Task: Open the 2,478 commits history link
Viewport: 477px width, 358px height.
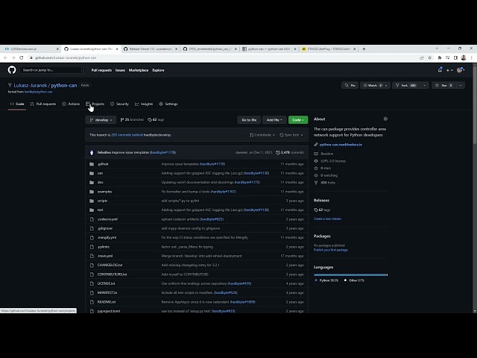Action: pos(290,152)
